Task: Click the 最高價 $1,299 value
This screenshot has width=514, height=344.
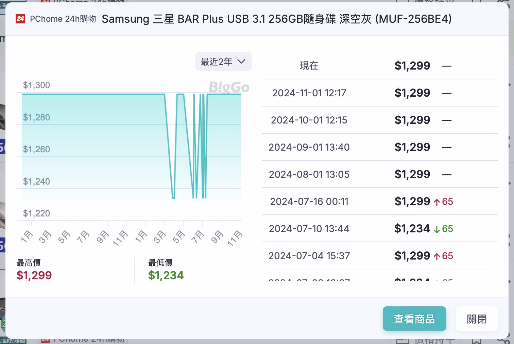Action: click(x=34, y=275)
